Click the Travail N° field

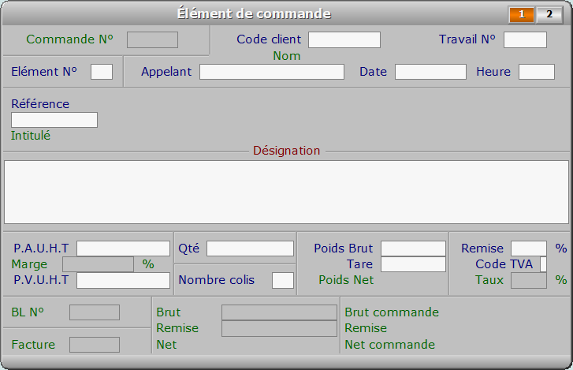pyautogui.click(x=525, y=40)
